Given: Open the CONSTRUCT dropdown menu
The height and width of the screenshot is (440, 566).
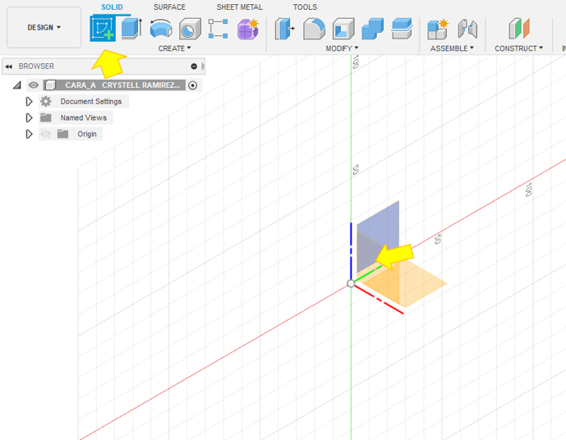Looking at the screenshot, I should [x=518, y=48].
